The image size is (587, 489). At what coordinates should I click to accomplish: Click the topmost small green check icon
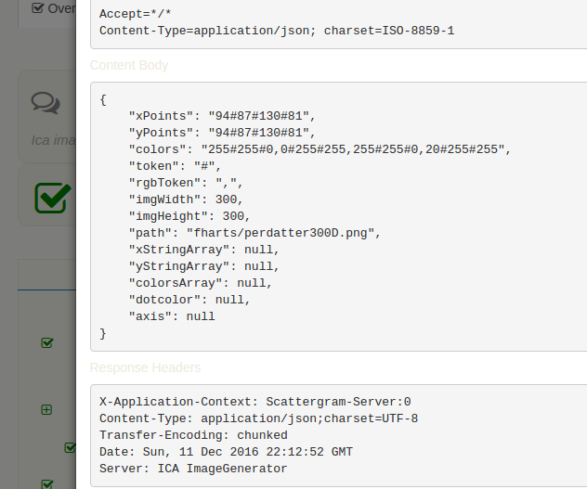click(47, 342)
